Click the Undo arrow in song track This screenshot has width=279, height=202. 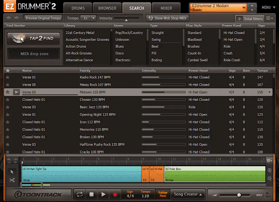coord(9,160)
